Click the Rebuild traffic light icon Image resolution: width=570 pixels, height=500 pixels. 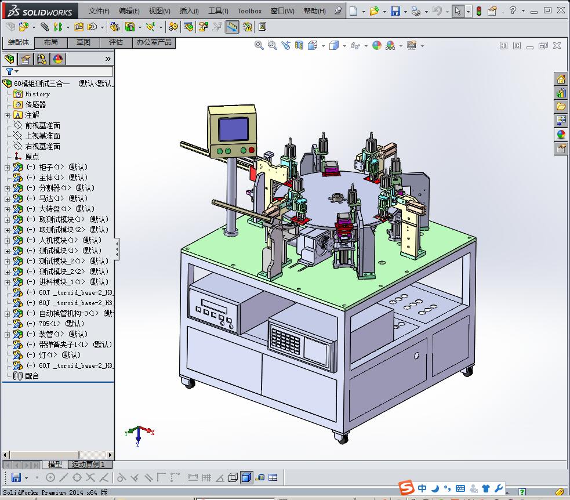tap(478, 11)
